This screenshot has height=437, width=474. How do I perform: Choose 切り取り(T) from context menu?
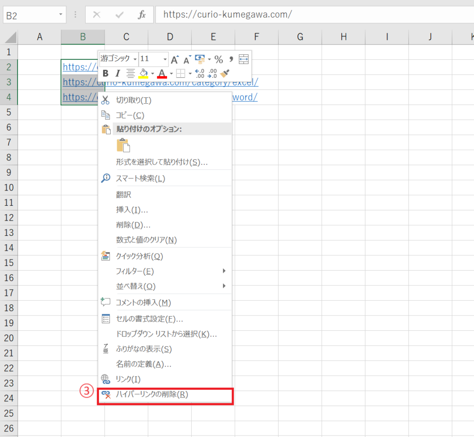pyautogui.click(x=165, y=100)
